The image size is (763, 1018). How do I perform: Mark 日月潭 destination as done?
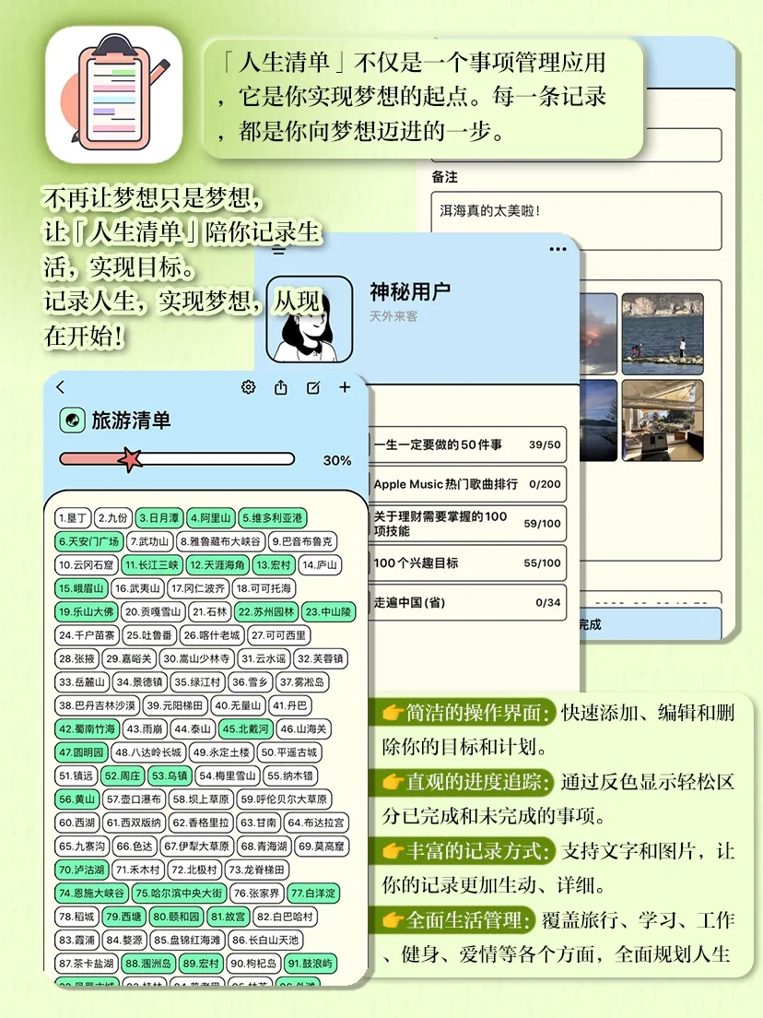click(x=163, y=517)
